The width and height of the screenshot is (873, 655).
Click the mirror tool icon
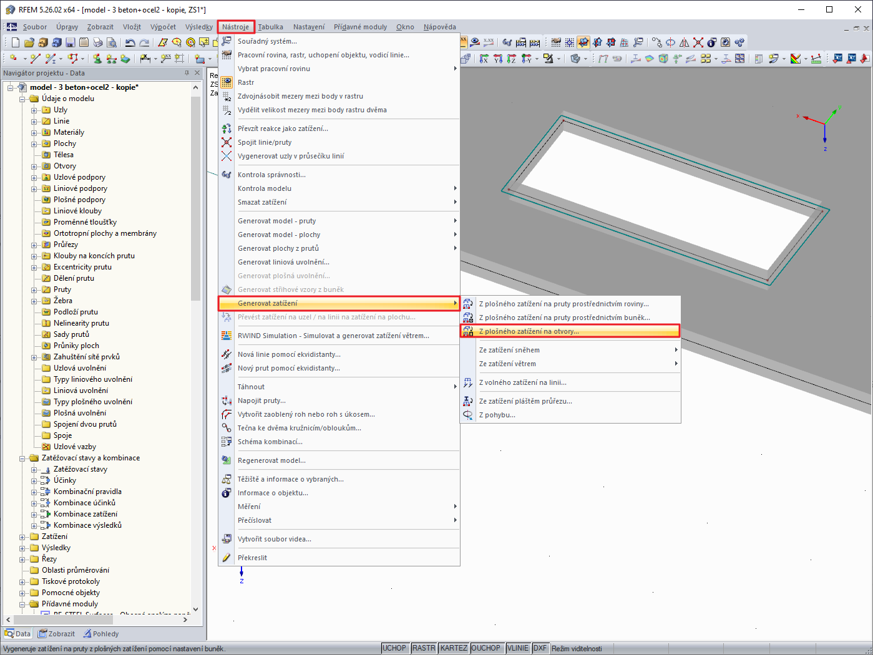point(685,42)
